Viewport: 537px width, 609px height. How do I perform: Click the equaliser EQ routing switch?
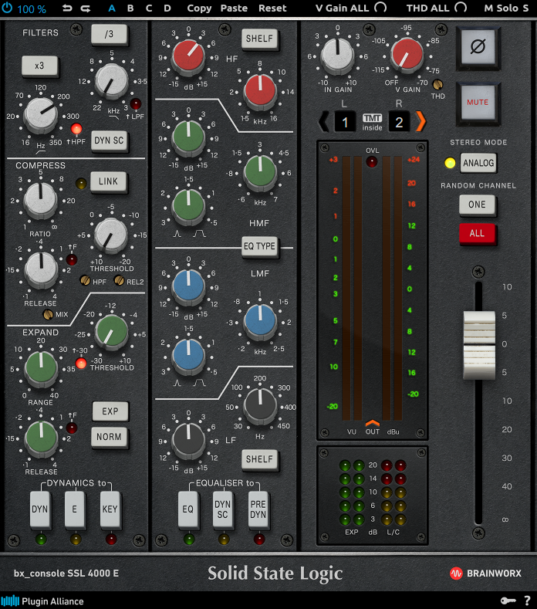click(188, 509)
